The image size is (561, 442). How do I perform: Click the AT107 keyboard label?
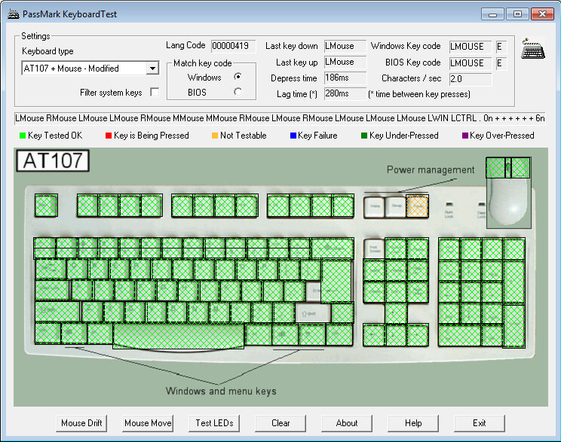pos(53,161)
